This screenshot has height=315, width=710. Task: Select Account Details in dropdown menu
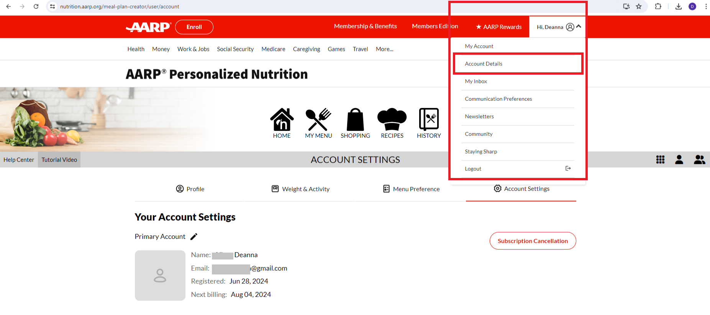click(x=518, y=64)
